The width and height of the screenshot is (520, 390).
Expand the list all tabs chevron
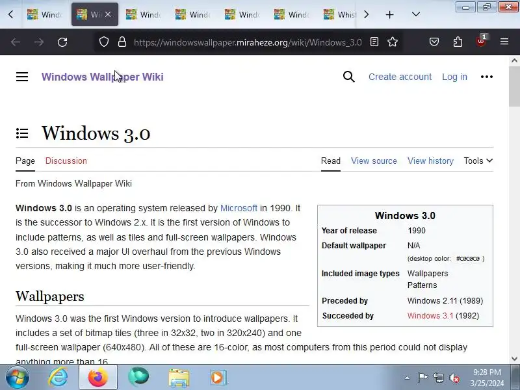coord(416,14)
